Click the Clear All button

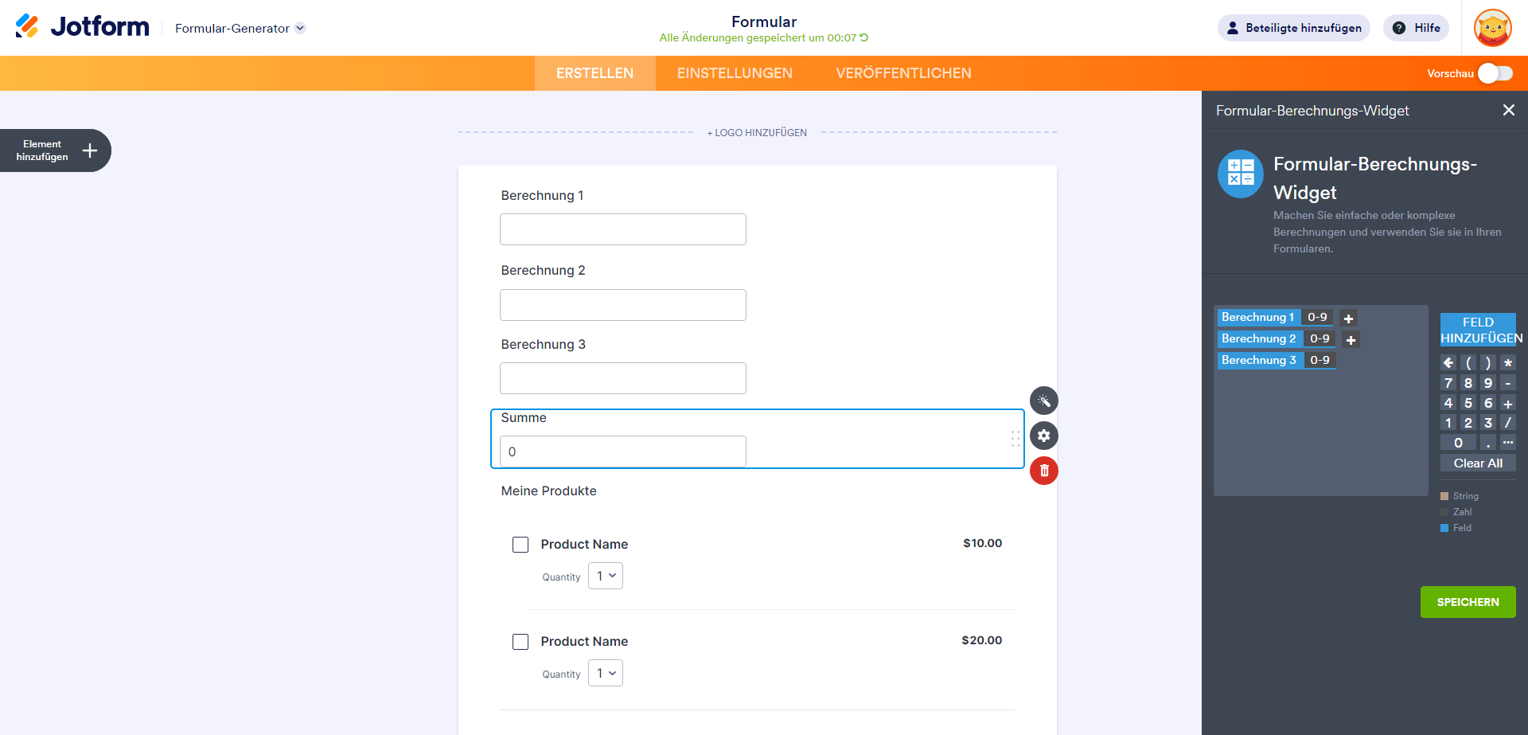(1478, 463)
